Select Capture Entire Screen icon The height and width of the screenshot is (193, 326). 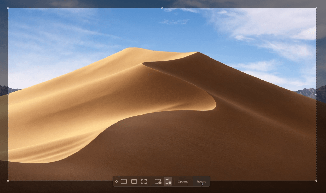click(124, 182)
